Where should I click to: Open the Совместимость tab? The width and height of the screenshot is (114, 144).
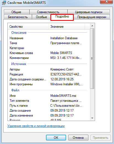pos(48,12)
